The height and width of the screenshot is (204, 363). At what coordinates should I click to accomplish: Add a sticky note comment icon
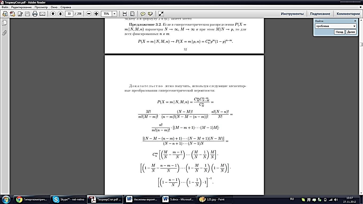click(x=143, y=14)
